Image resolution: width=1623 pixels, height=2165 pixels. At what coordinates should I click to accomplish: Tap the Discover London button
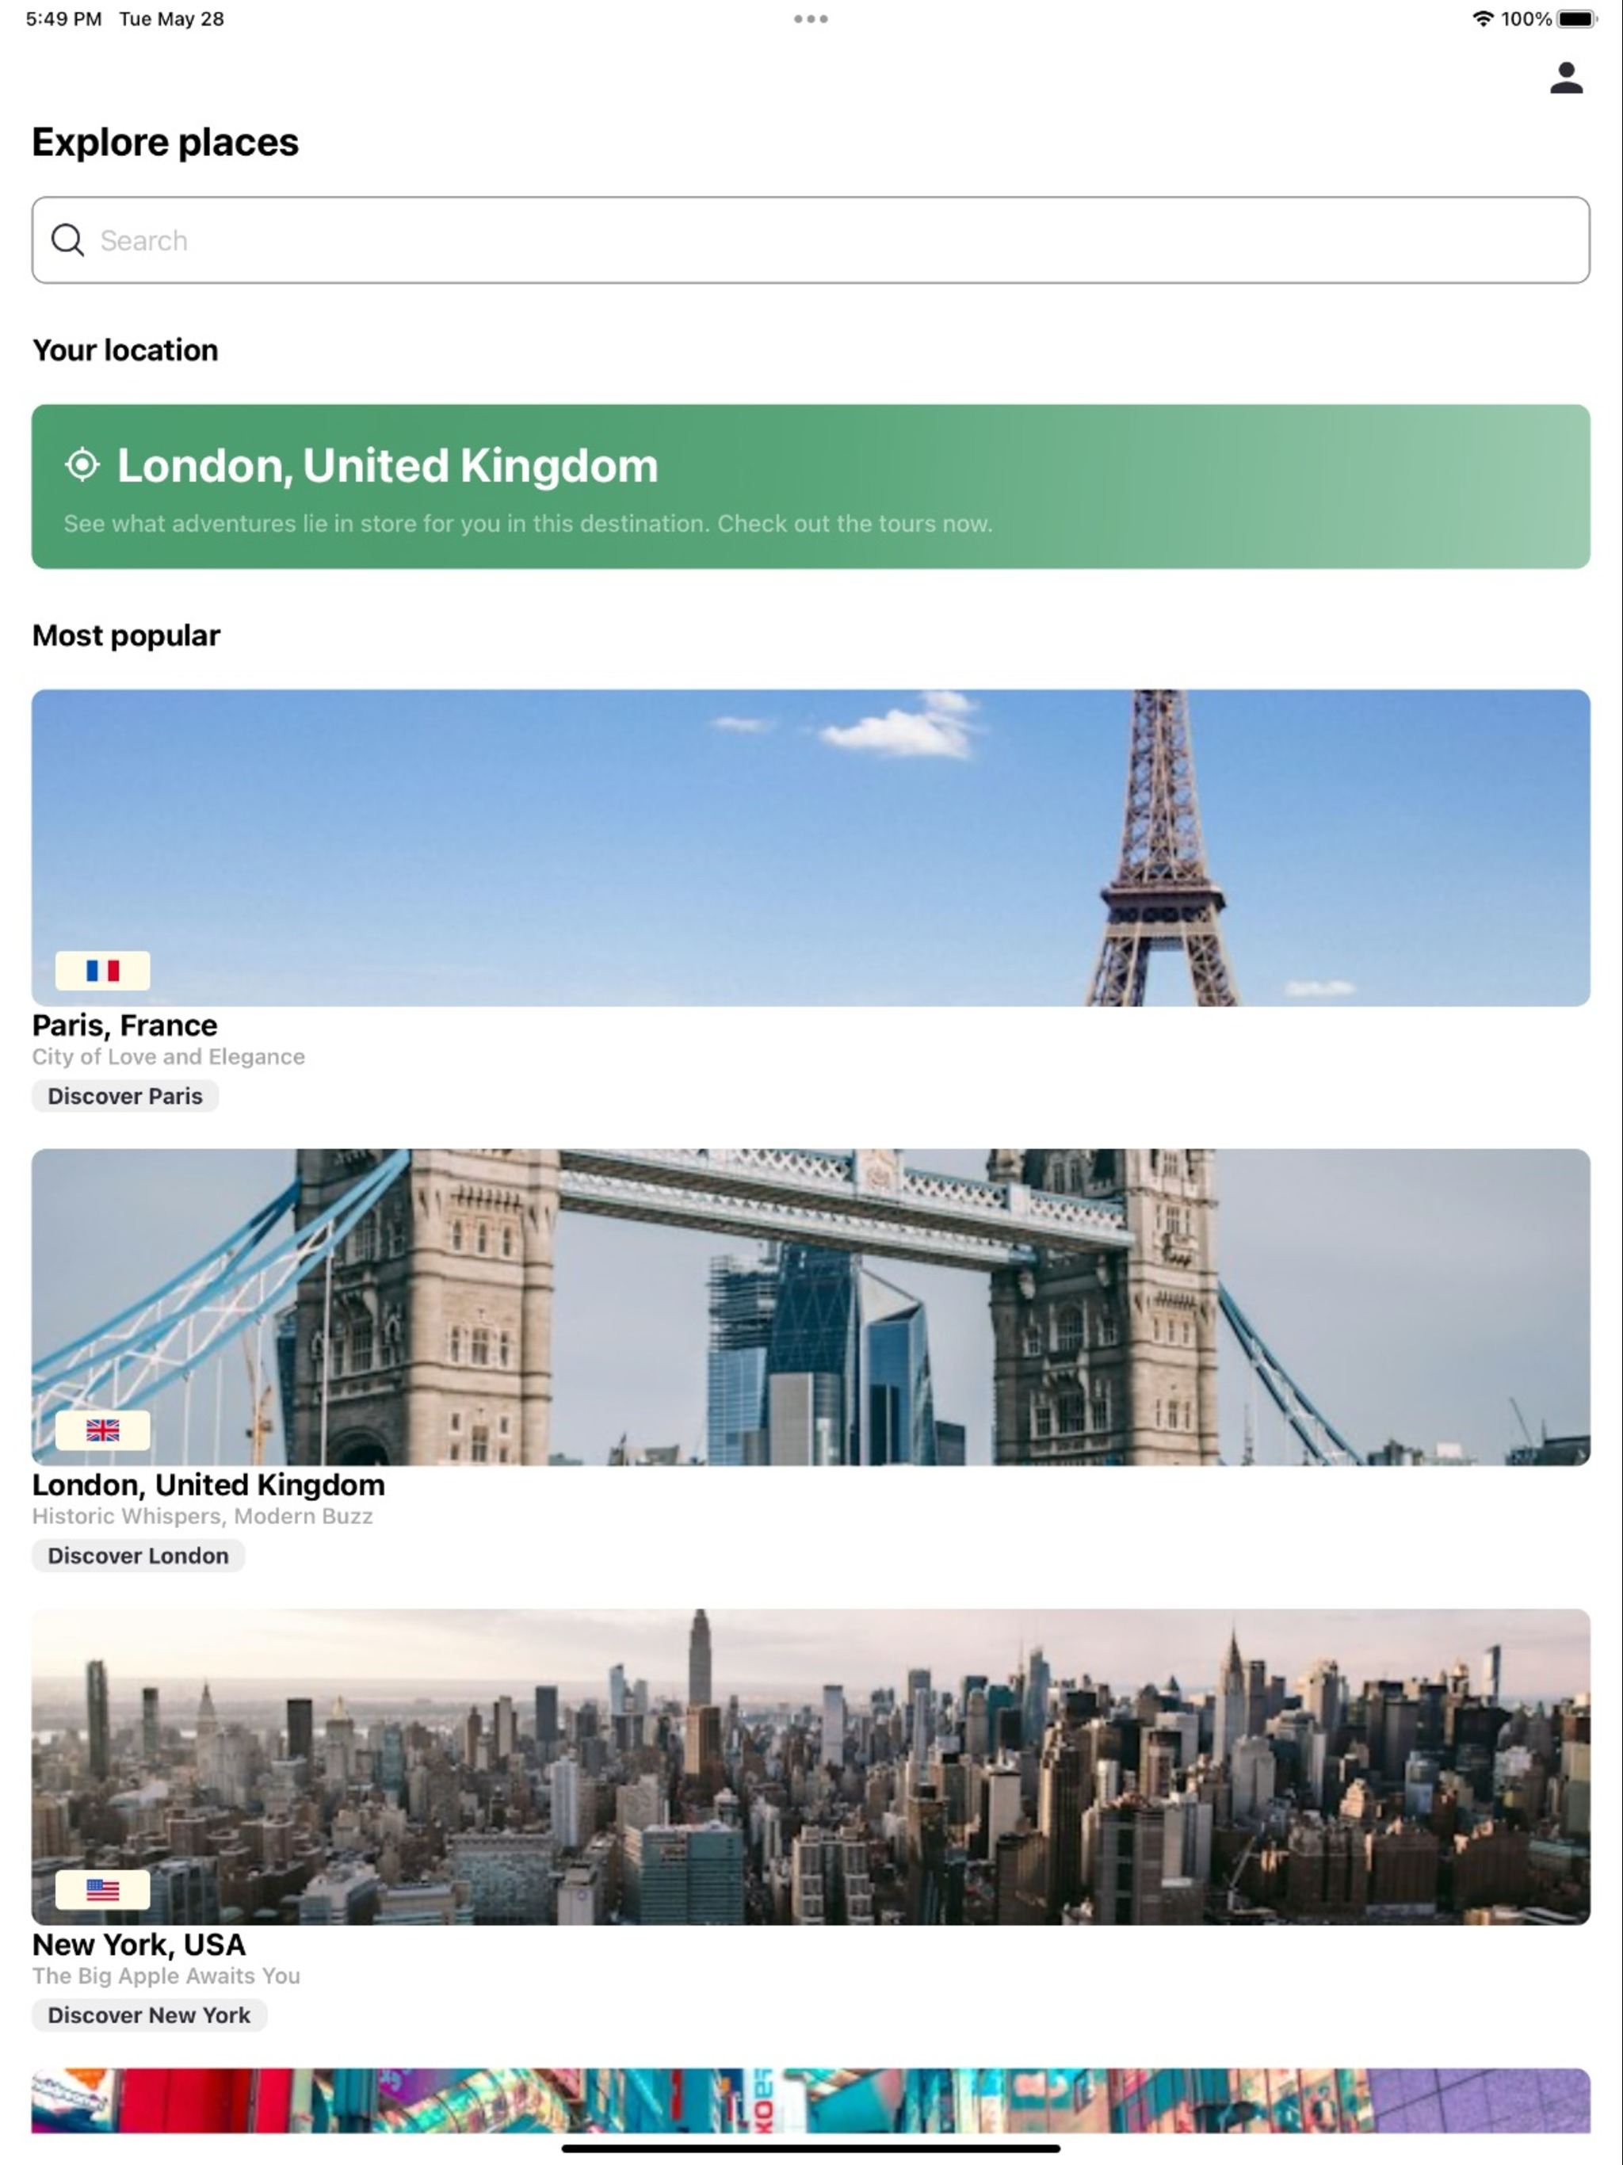pyautogui.click(x=138, y=1556)
